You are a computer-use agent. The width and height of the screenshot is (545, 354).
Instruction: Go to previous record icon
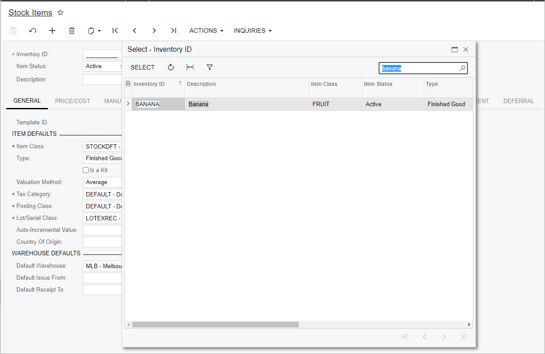(x=135, y=31)
